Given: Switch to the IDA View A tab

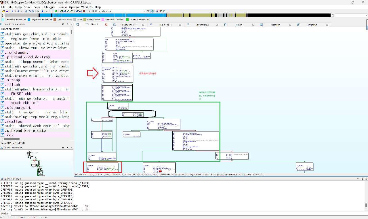Looking at the screenshot, I should (92, 25).
